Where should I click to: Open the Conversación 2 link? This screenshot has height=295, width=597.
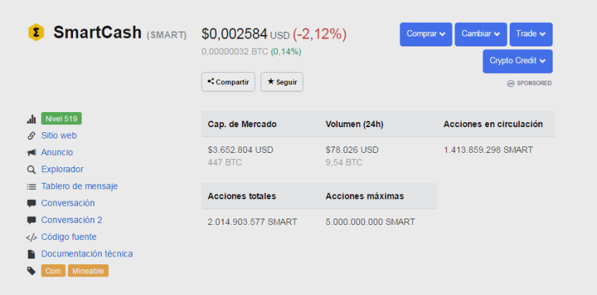point(72,220)
